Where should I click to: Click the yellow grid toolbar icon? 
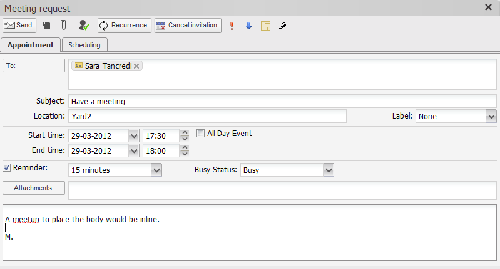click(x=265, y=26)
